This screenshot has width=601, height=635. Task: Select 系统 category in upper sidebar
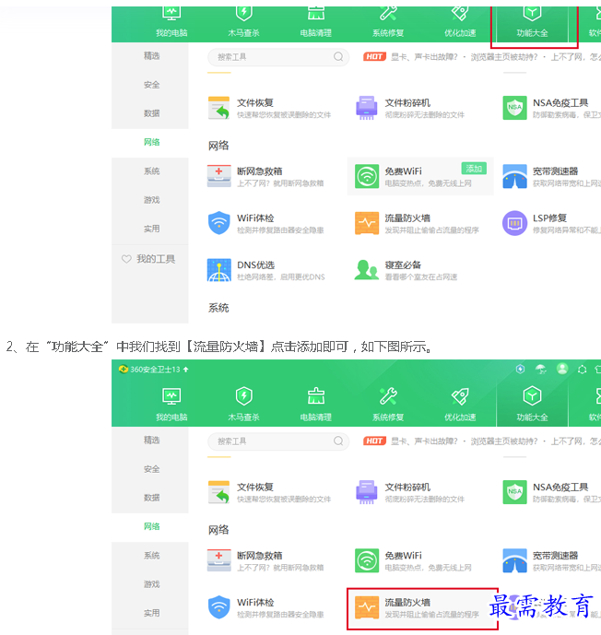coord(151,171)
